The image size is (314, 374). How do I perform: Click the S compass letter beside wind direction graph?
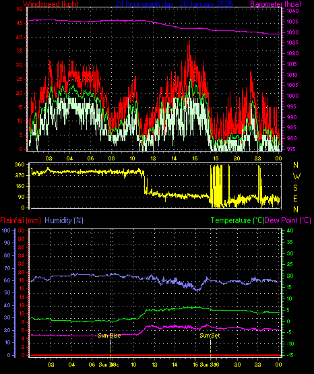295,188
